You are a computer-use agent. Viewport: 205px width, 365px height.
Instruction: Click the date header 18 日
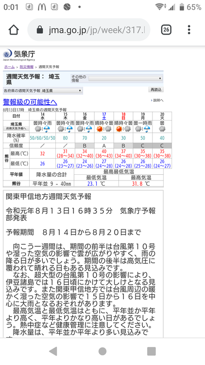pyautogui.click(x=123, y=116)
